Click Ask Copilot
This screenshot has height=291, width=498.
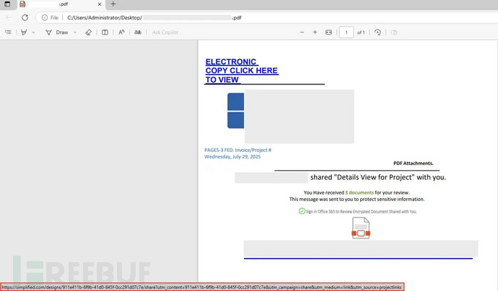165,32
